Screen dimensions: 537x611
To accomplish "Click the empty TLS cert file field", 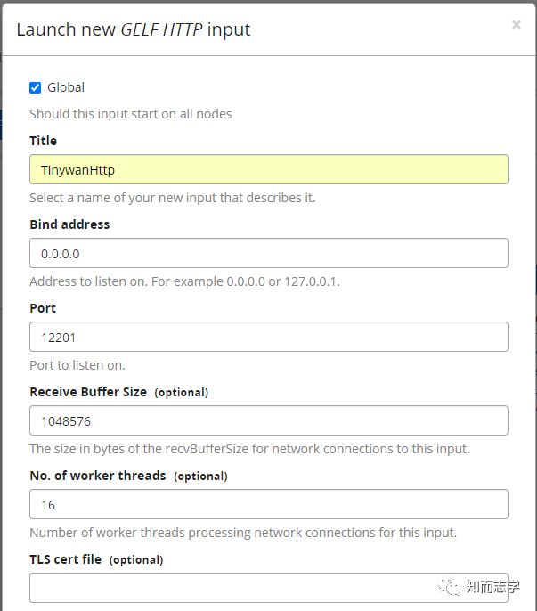I will (x=268, y=588).
